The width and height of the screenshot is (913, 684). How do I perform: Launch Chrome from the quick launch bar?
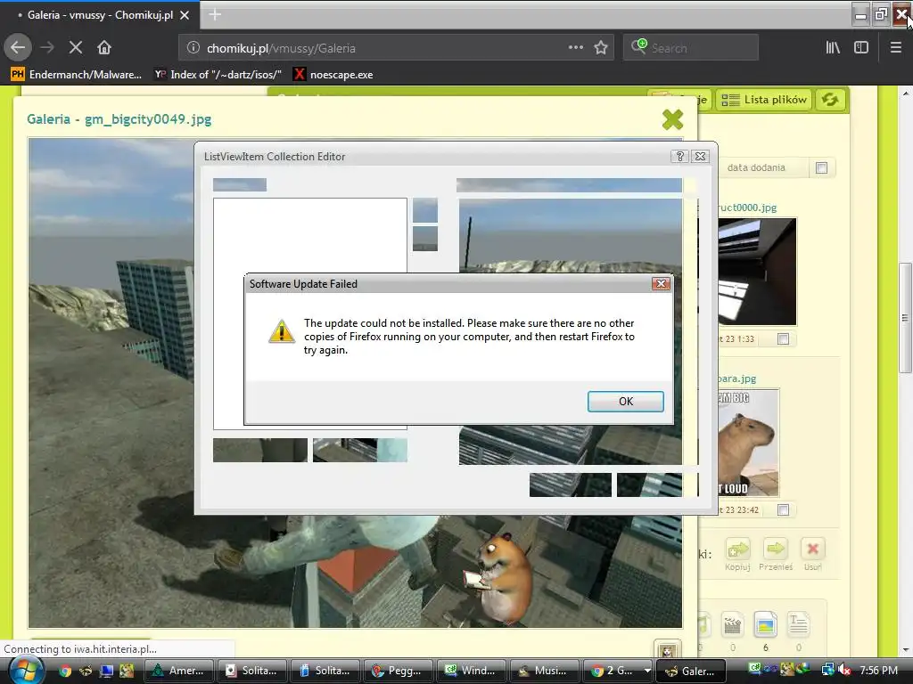tap(65, 671)
